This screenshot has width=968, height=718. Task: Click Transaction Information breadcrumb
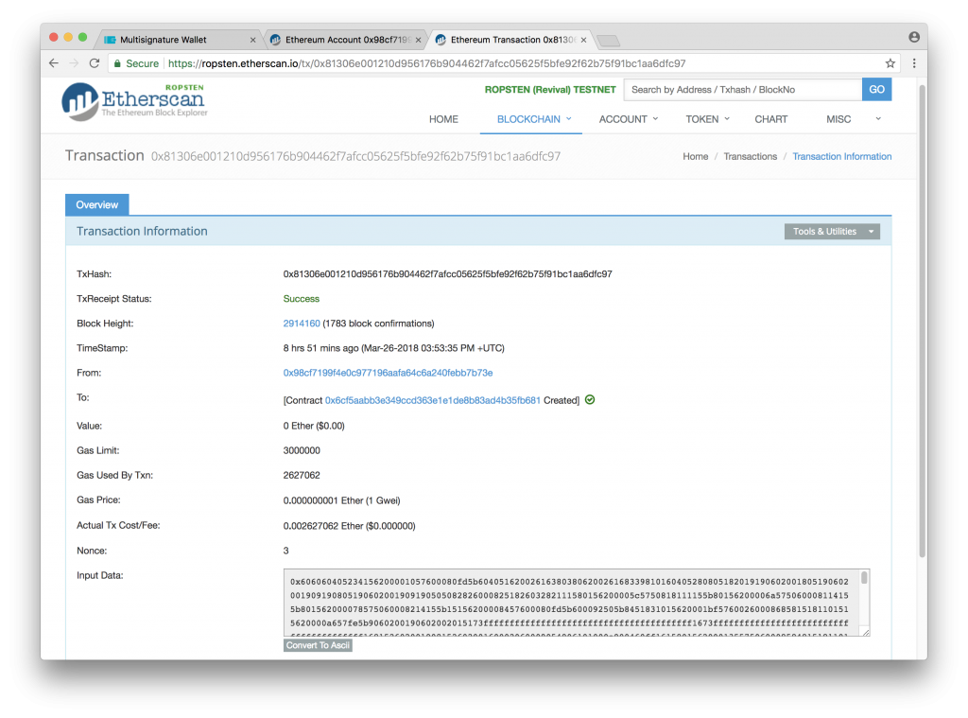[x=841, y=156]
